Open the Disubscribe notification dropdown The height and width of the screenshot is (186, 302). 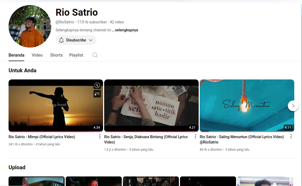click(76, 40)
